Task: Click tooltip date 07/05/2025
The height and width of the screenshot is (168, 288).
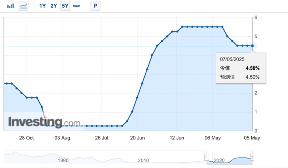Action: coord(232,59)
